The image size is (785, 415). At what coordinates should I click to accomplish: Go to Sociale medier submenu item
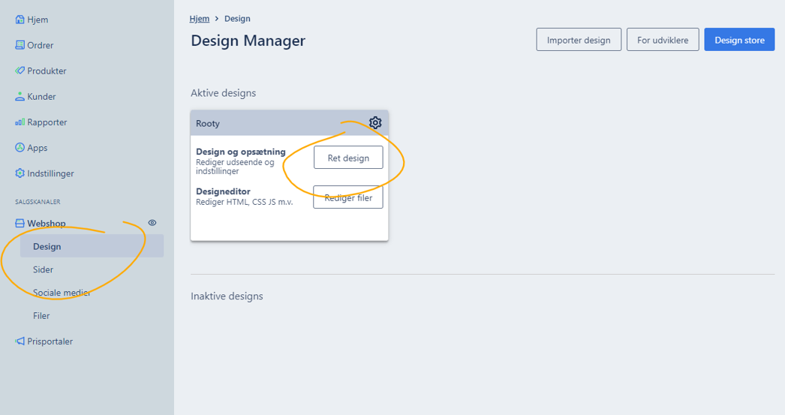62,293
